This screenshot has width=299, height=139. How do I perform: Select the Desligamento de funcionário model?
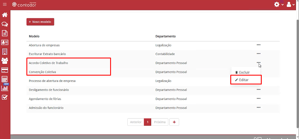tap(49, 90)
